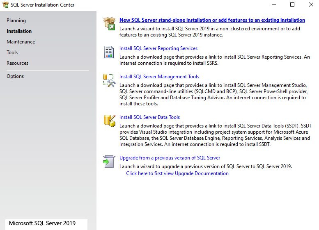
Task: Minimize the Installation Center window
Action: (x=274, y=5)
